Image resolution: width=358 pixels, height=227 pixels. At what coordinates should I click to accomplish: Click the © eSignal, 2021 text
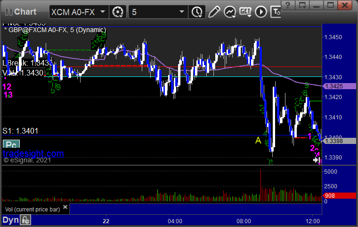27,160
